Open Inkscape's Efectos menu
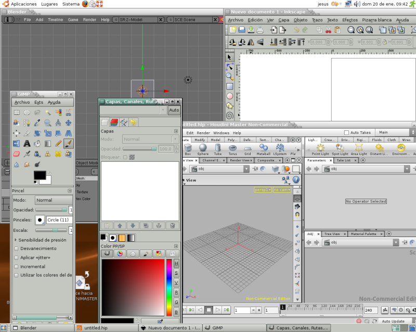Viewport: 416px width, 332px height. 349,20
